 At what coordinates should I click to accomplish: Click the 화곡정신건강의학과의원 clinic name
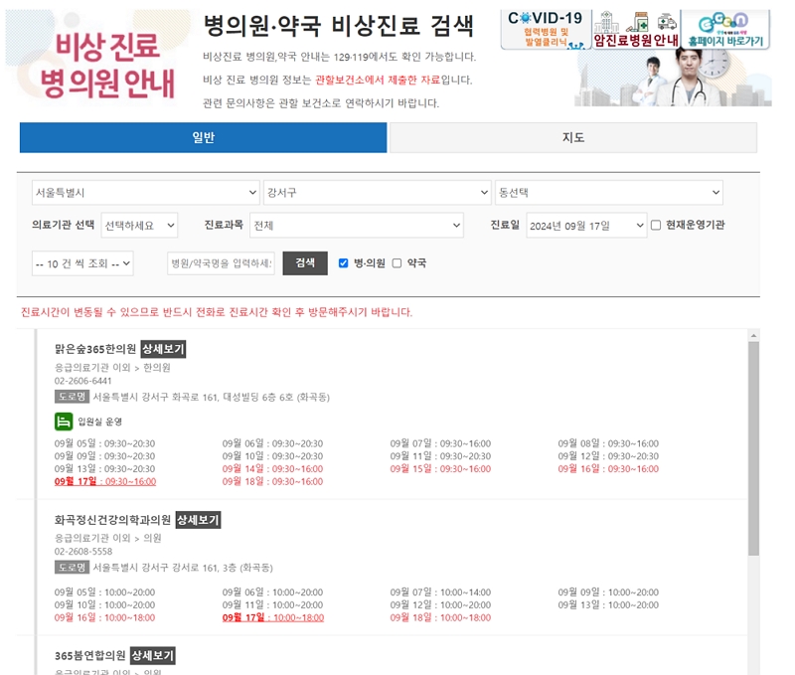[112, 520]
